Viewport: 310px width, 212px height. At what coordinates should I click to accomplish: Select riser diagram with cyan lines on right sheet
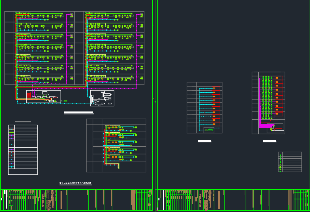205,108
